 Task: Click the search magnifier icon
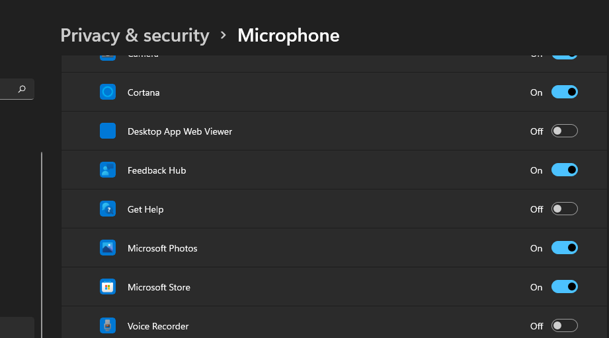click(22, 89)
